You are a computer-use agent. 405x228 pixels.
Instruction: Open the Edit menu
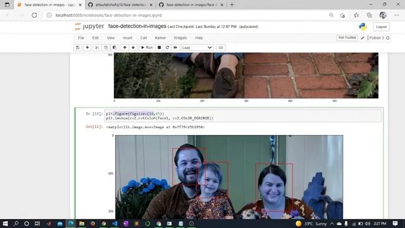96,38
